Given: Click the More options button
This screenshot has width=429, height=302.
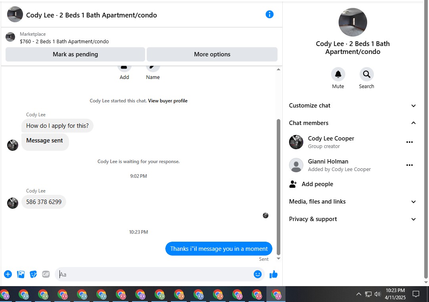Looking at the screenshot, I should pos(212,54).
